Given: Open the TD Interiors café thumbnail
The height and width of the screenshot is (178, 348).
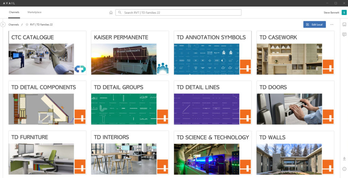Looking at the screenshot, I should point(124,159).
